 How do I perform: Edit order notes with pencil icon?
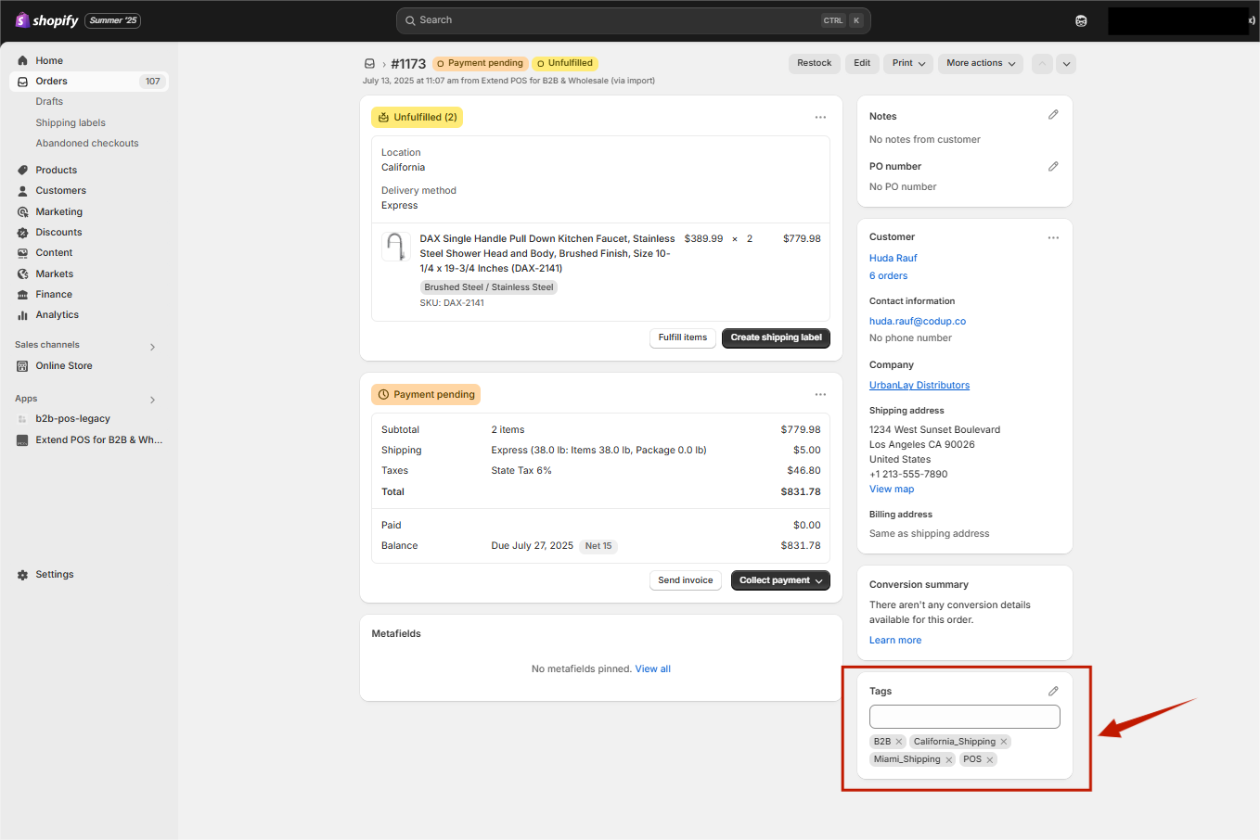(x=1053, y=115)
